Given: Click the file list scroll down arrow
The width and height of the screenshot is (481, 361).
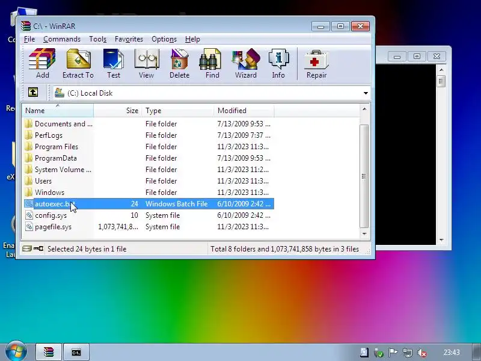Looking at the screenshot, I should (x=364, y=234).
